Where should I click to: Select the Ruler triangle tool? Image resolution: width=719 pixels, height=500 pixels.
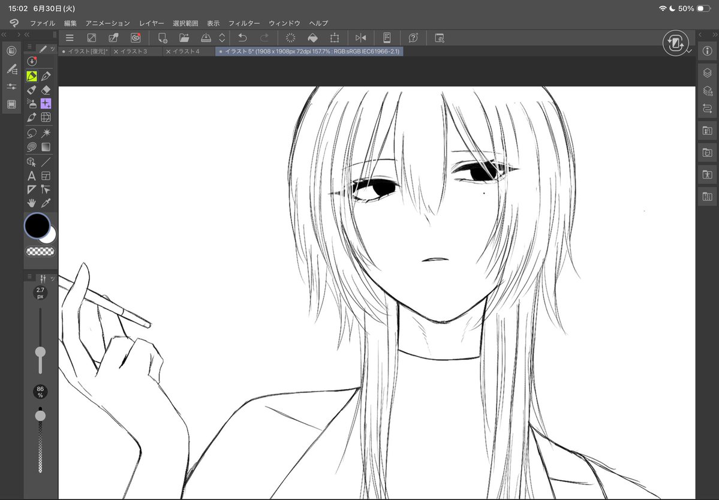[32, 189]
